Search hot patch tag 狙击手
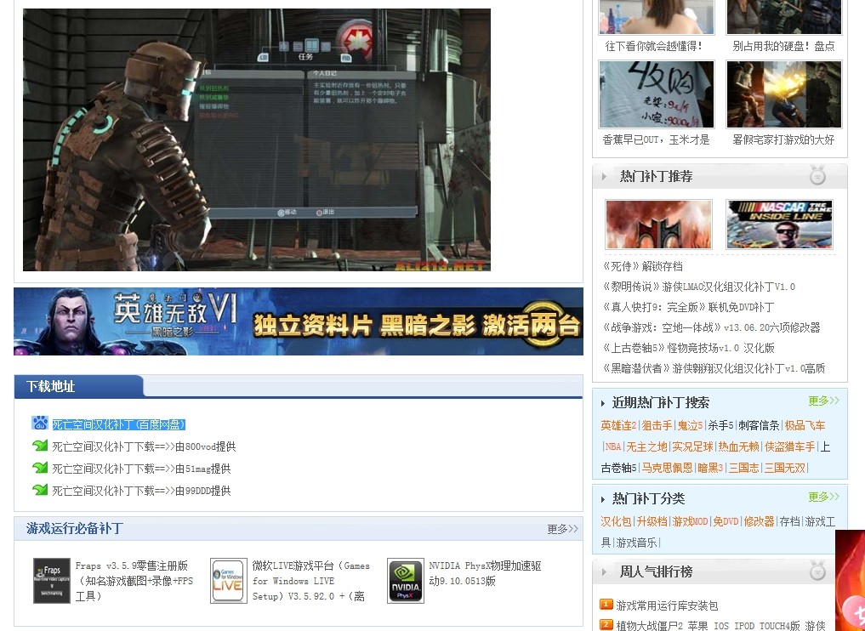The height and width of the screenshot is (631, 865). [657, 425]
